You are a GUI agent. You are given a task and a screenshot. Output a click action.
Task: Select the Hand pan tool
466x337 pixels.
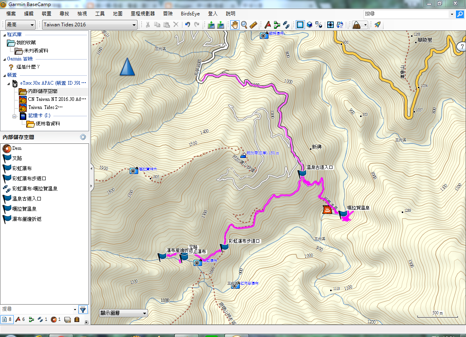click(235, 25)
